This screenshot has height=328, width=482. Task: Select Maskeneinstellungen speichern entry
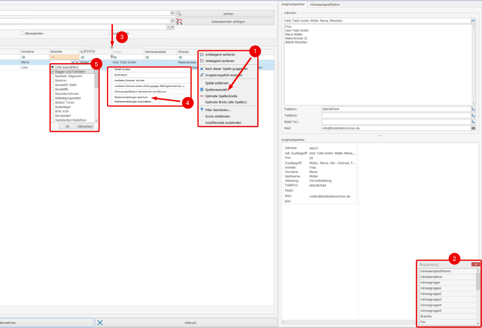coord(131,97)
